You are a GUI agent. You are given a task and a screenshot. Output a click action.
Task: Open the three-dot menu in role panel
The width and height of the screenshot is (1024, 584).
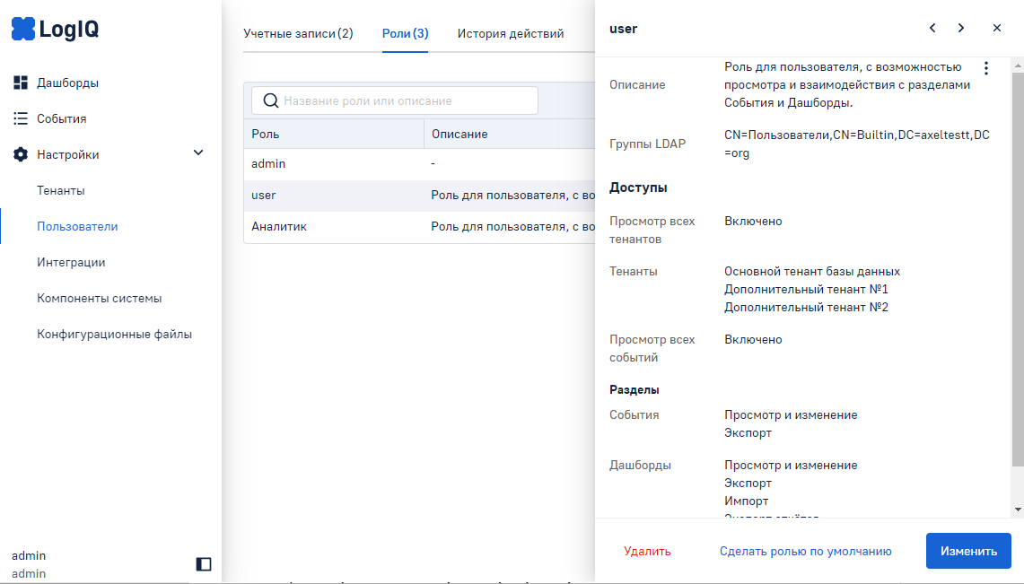pos(986,68)
